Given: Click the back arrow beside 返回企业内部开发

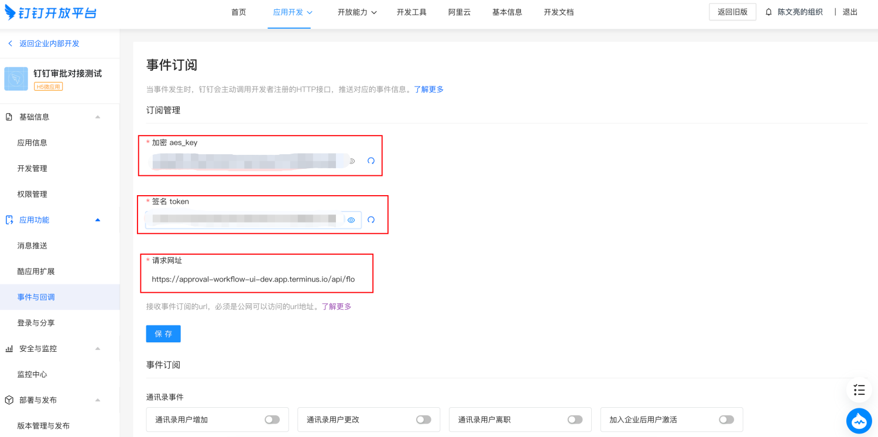Looking at the screenshot, I should click(x=10, y=44).
